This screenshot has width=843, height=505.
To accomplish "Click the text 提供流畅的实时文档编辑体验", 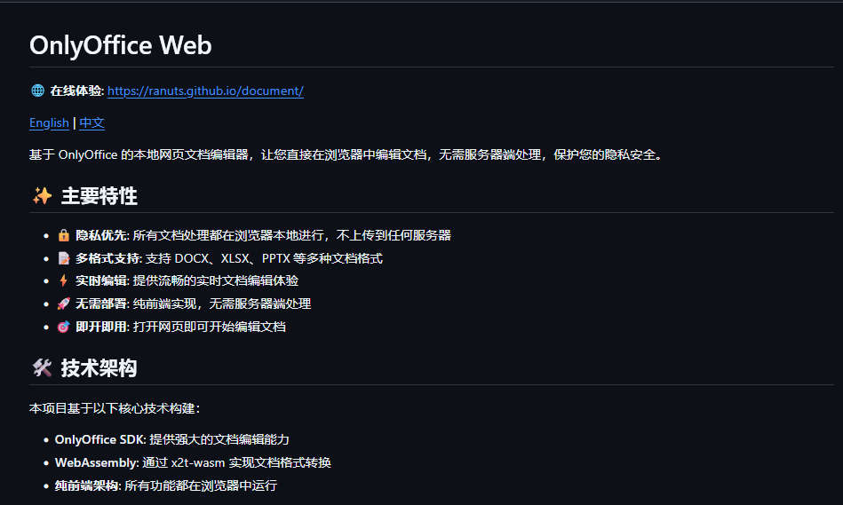I will [x=216, y=280].
